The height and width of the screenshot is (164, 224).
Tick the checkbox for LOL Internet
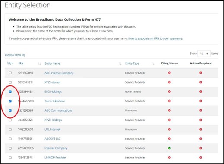pyautogui.click(x=10, y=129)
